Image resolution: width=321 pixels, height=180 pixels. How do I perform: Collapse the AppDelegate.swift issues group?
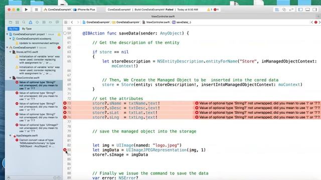(x=11, y=135)
